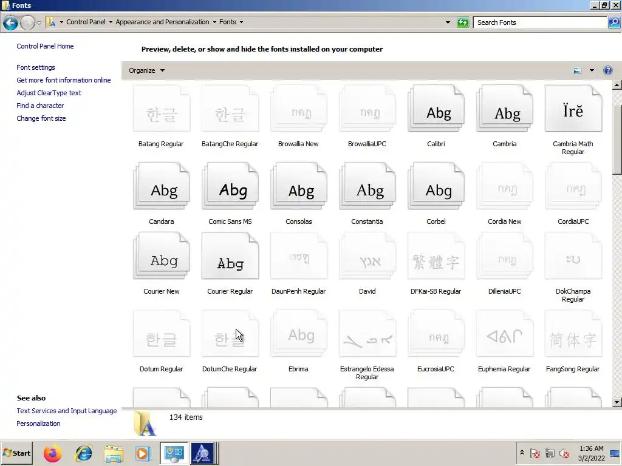Image resolution: width=622 pixels, height=466 pixels.
Task: Select the Consolas font family
Action: 299,186
